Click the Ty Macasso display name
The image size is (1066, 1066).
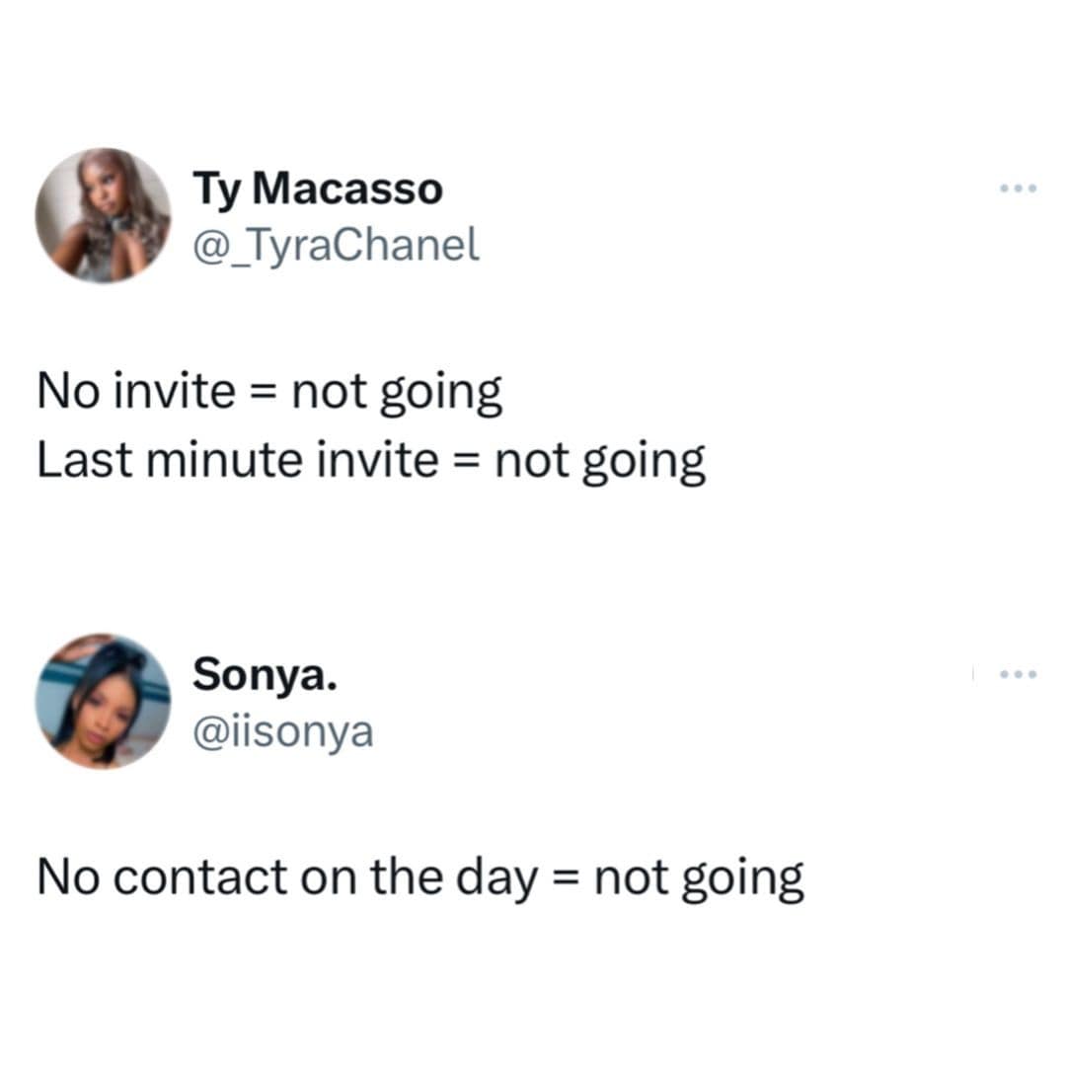click(x=318, y=189)
